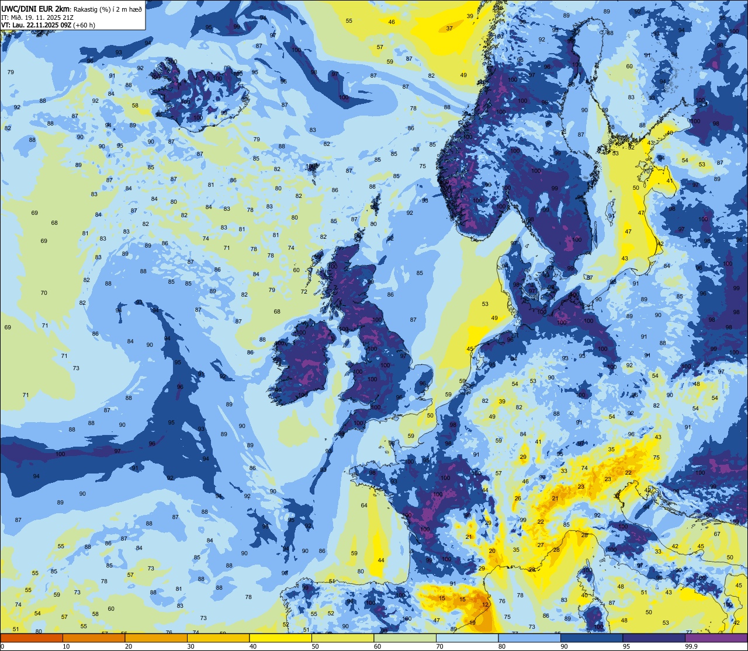This screenshot has width=748, height=651.
Task: Click the purple above-99.9% legend swatch
Action: (x=716, y=638)
